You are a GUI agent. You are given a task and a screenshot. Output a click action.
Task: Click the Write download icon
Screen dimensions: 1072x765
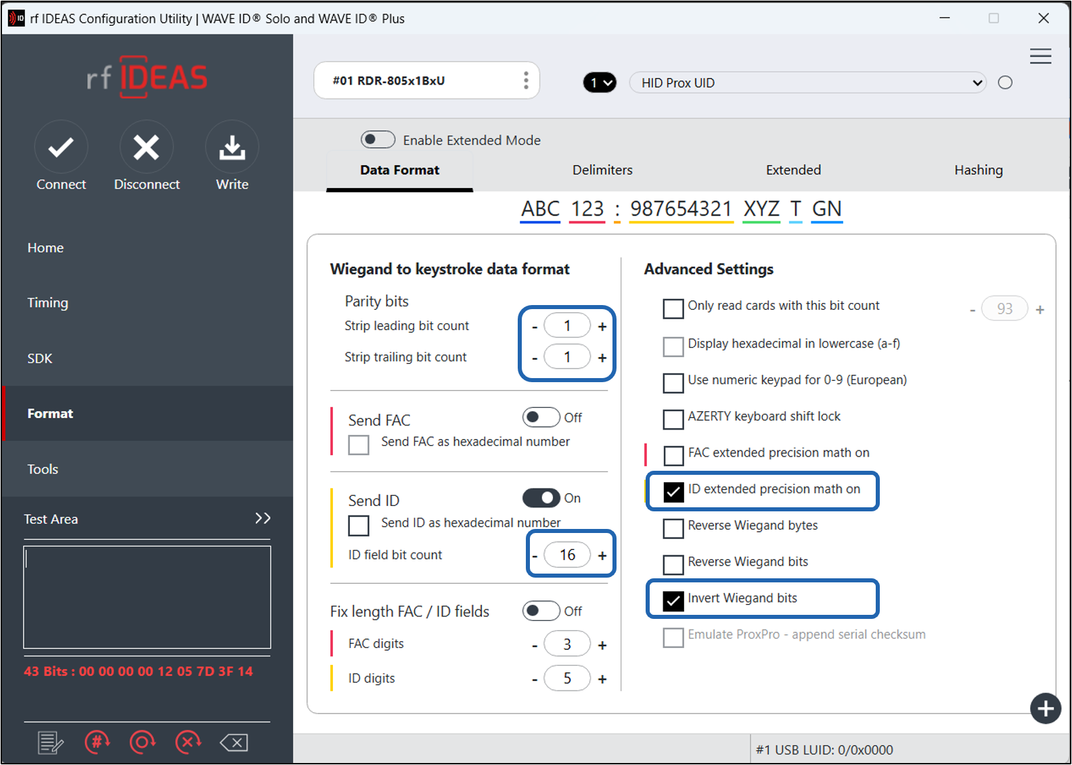coord(232,147)
